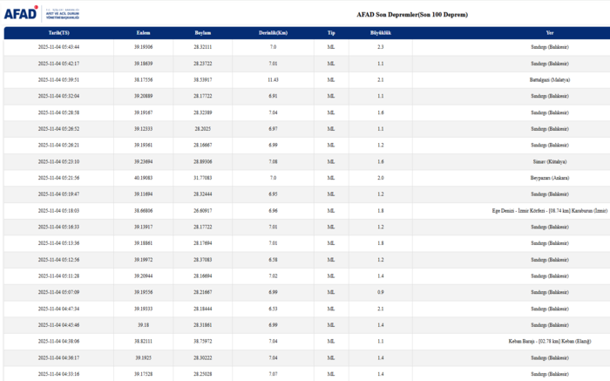The height and width of the screenshot is (381, 610).
Task: Select the Beypazarı (Ankara) location cell
Action: pyautogui.click(x=549, y=178)
